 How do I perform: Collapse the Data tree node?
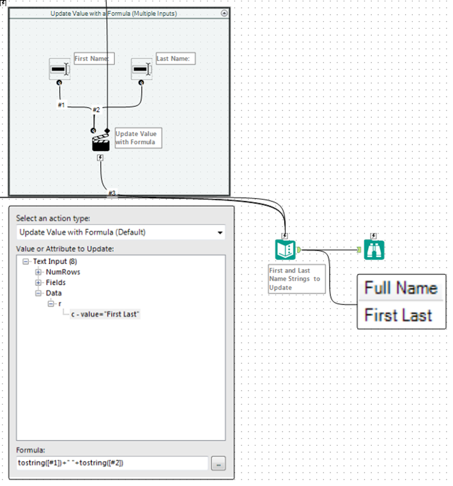tap(38, 294)
